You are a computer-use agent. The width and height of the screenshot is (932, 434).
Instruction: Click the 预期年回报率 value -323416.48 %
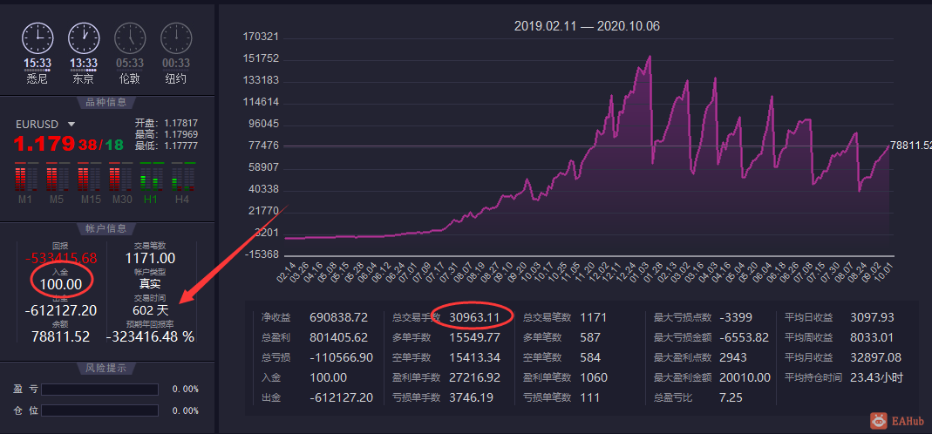(150, 336)
